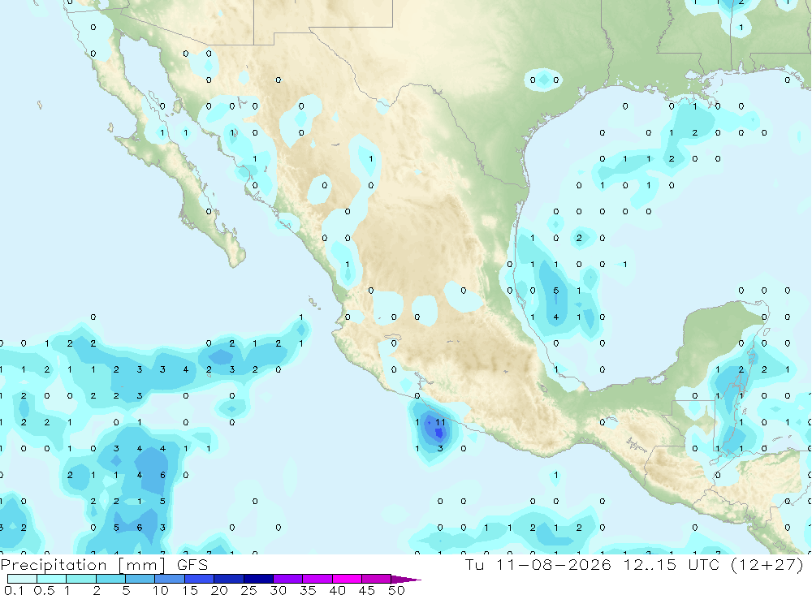
Task: Click the '(12+27)' forecast offset text
Action: (767, 564)
